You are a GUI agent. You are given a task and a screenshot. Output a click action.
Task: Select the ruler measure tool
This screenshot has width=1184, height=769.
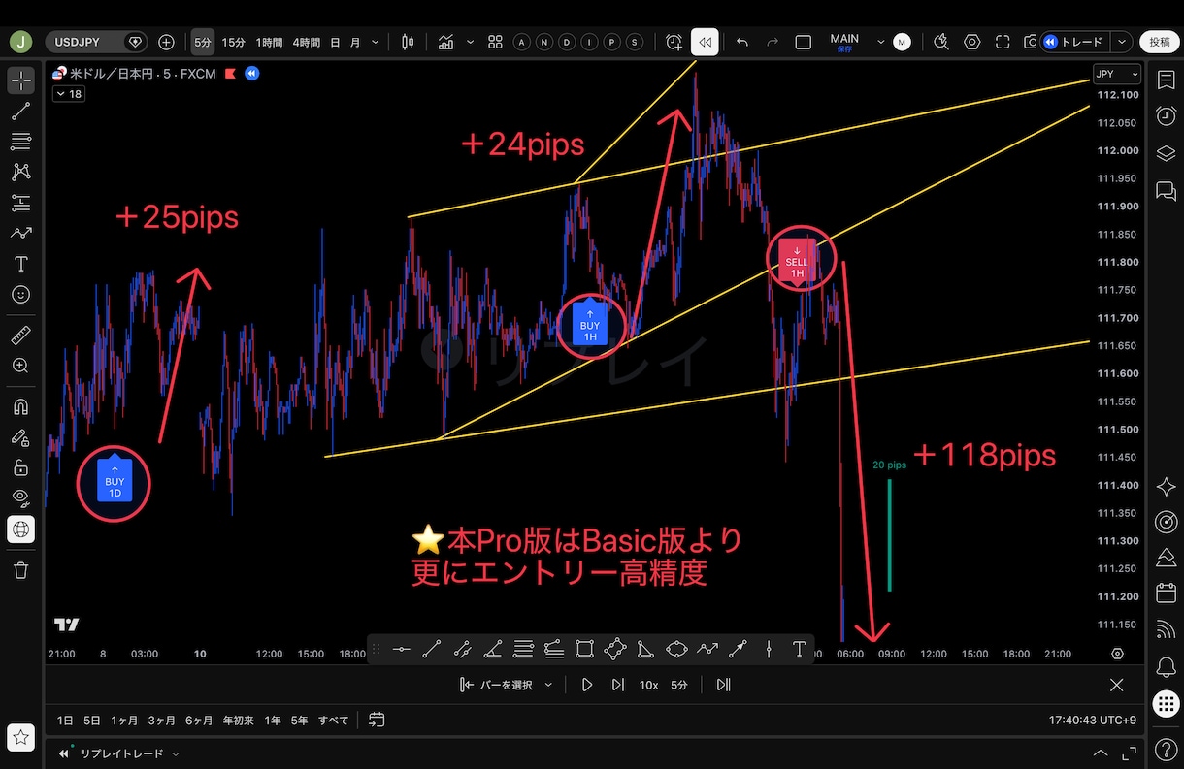(x=20, y=336)
